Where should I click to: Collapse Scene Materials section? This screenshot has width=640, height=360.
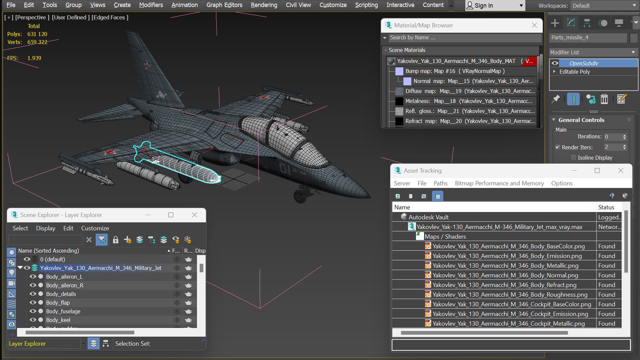pyautogui.click(x=386, y=50)
